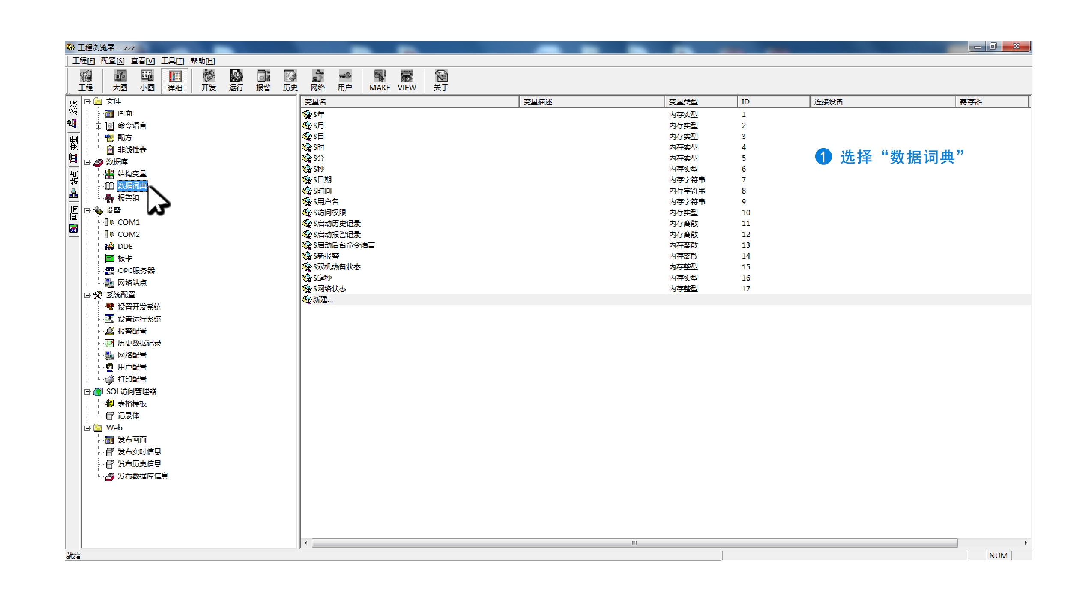
Task: Collapse the 数据库 tree node
Action: (x=87, y=162)
